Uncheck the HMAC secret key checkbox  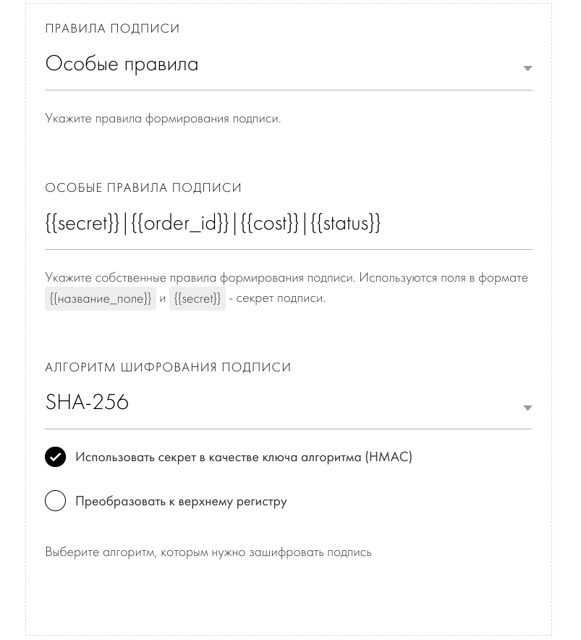pyautogui.click(x=56, y=457)
